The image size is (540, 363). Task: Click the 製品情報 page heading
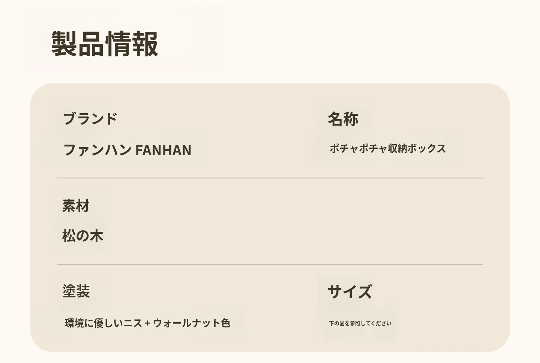coord(105,44)
